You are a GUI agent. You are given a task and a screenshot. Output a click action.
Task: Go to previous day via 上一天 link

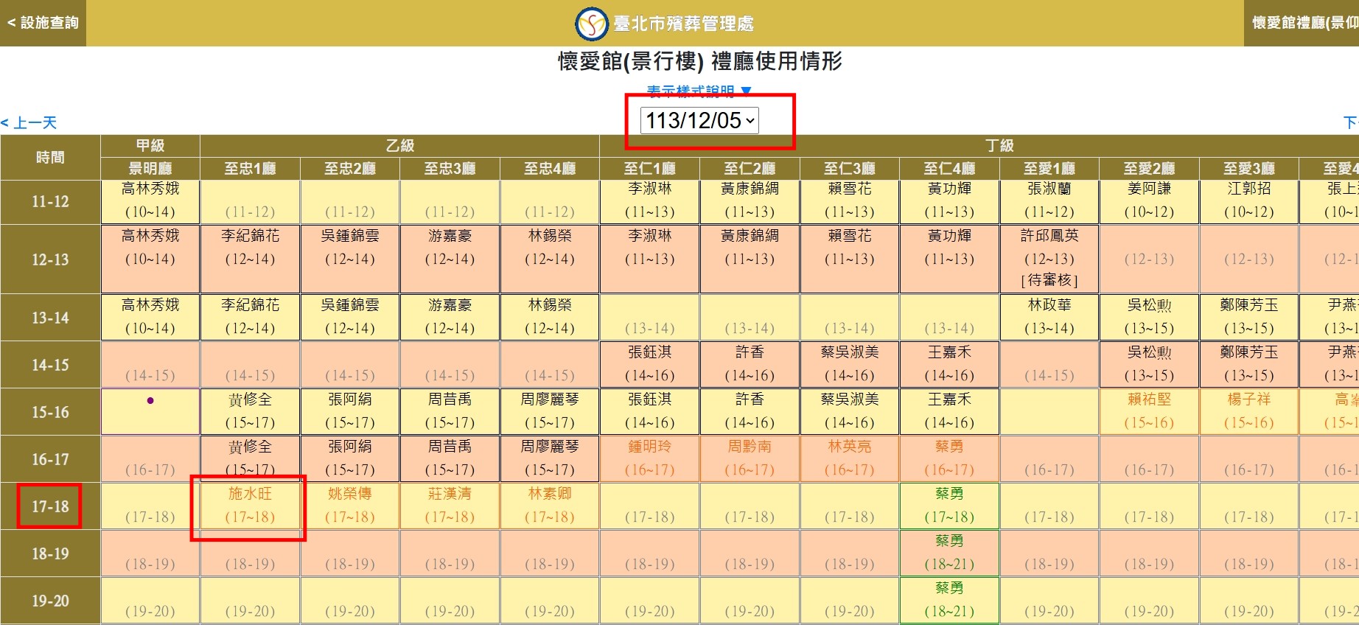click(29, 122)
